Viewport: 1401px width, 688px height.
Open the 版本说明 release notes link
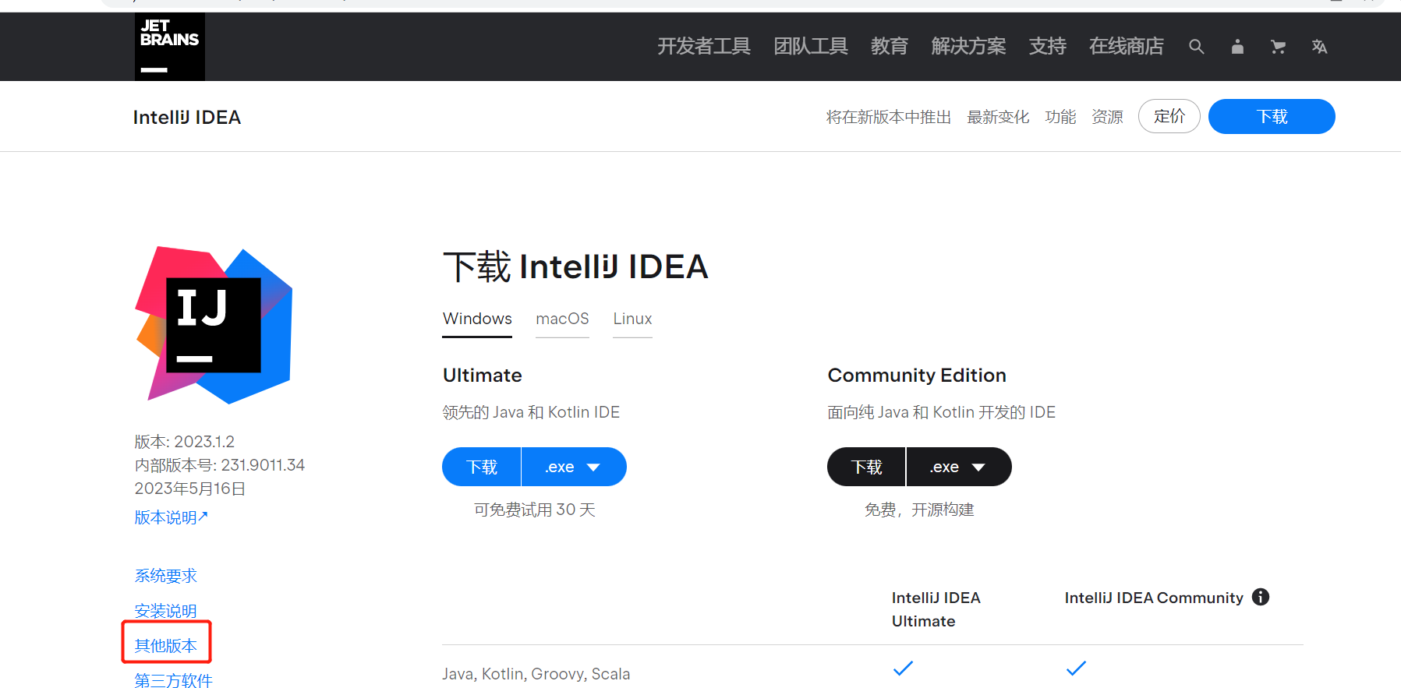point(172,517)
